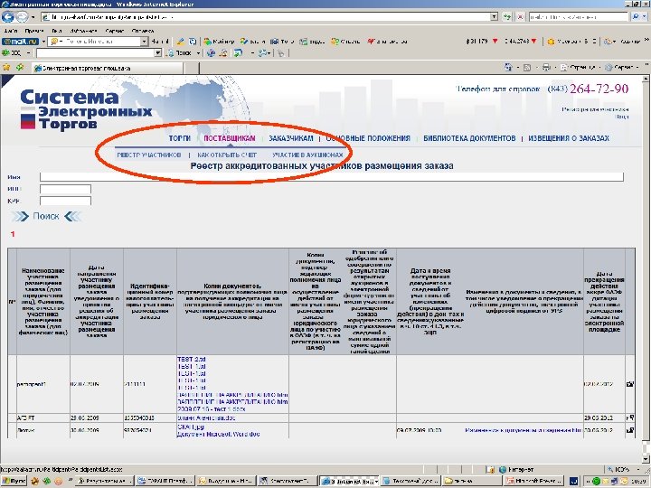Click the ICQ flower toolbar icon
The height and width of the screenshot is (488, 651).
click(5, 53)
